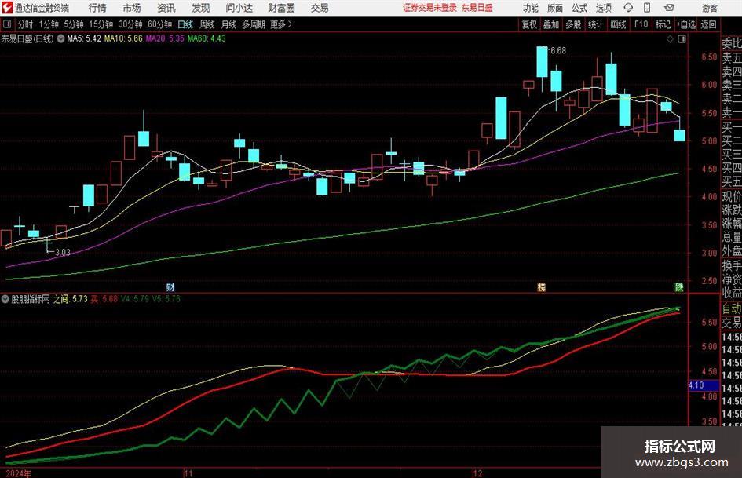Switch to the 60分钟 period tab

[x=160, y=24]
